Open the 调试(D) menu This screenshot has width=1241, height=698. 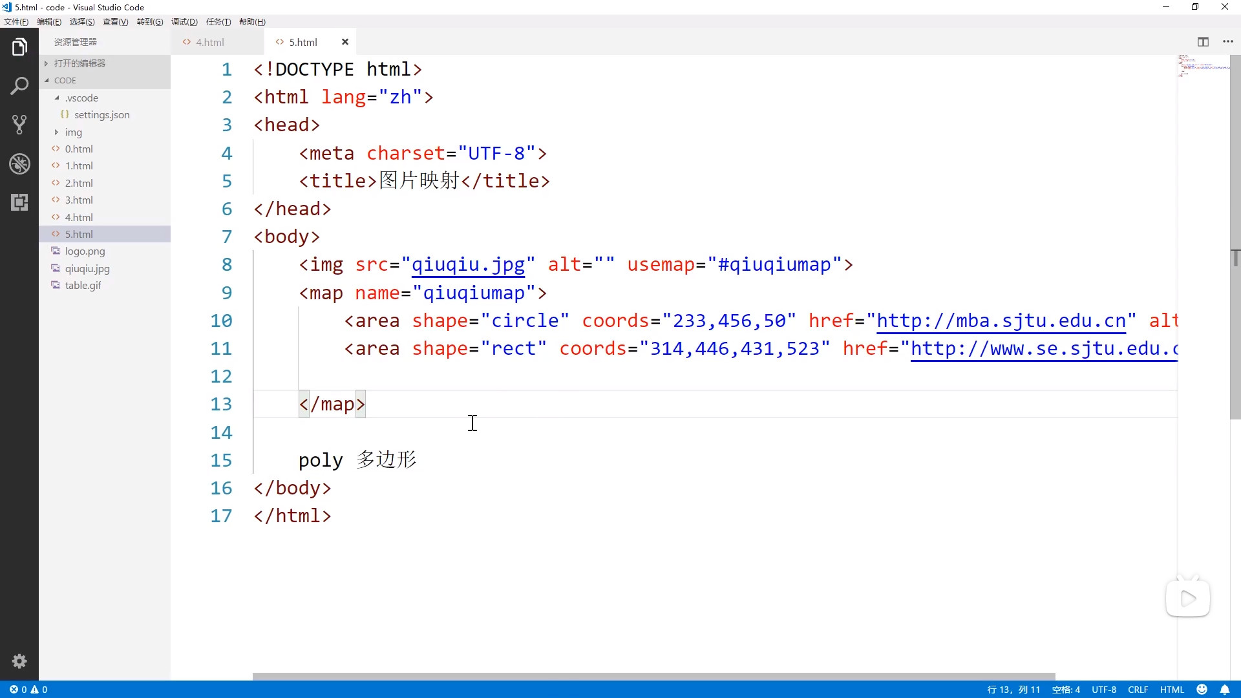184,21
